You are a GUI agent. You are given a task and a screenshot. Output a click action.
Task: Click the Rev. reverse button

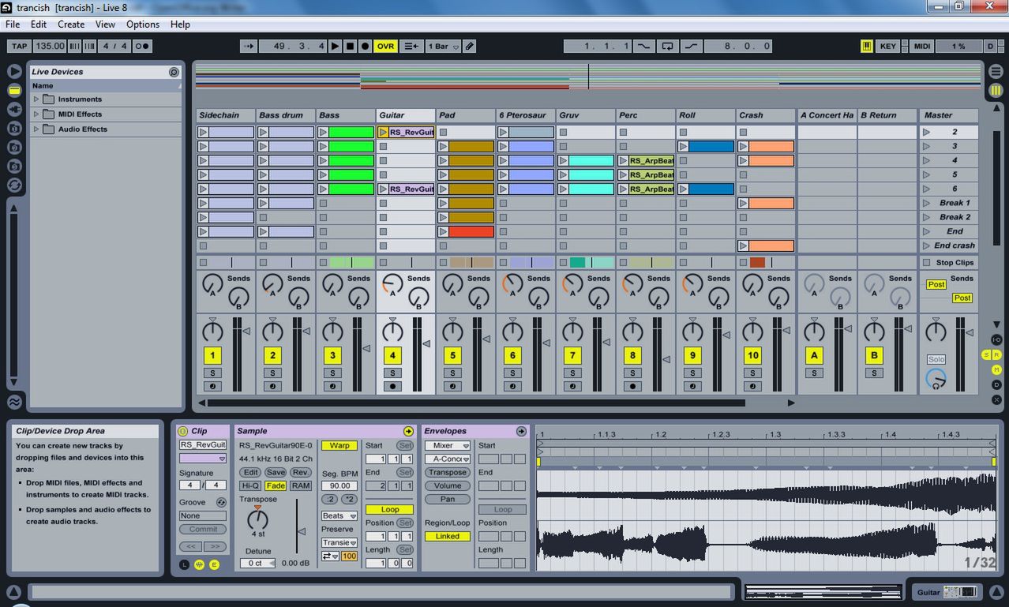[301, 472]
